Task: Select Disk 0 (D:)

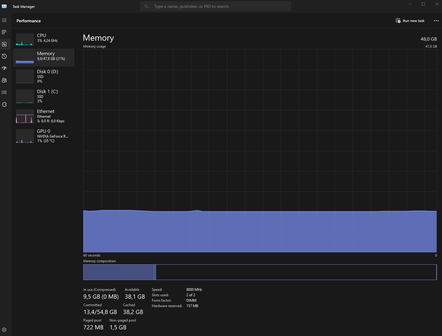Action: click(x=44, y=76)
